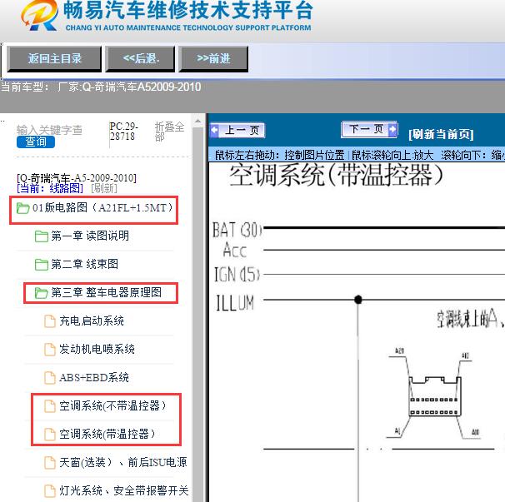
Task: Go back using the <<后退 button
Action: (140, 59)
